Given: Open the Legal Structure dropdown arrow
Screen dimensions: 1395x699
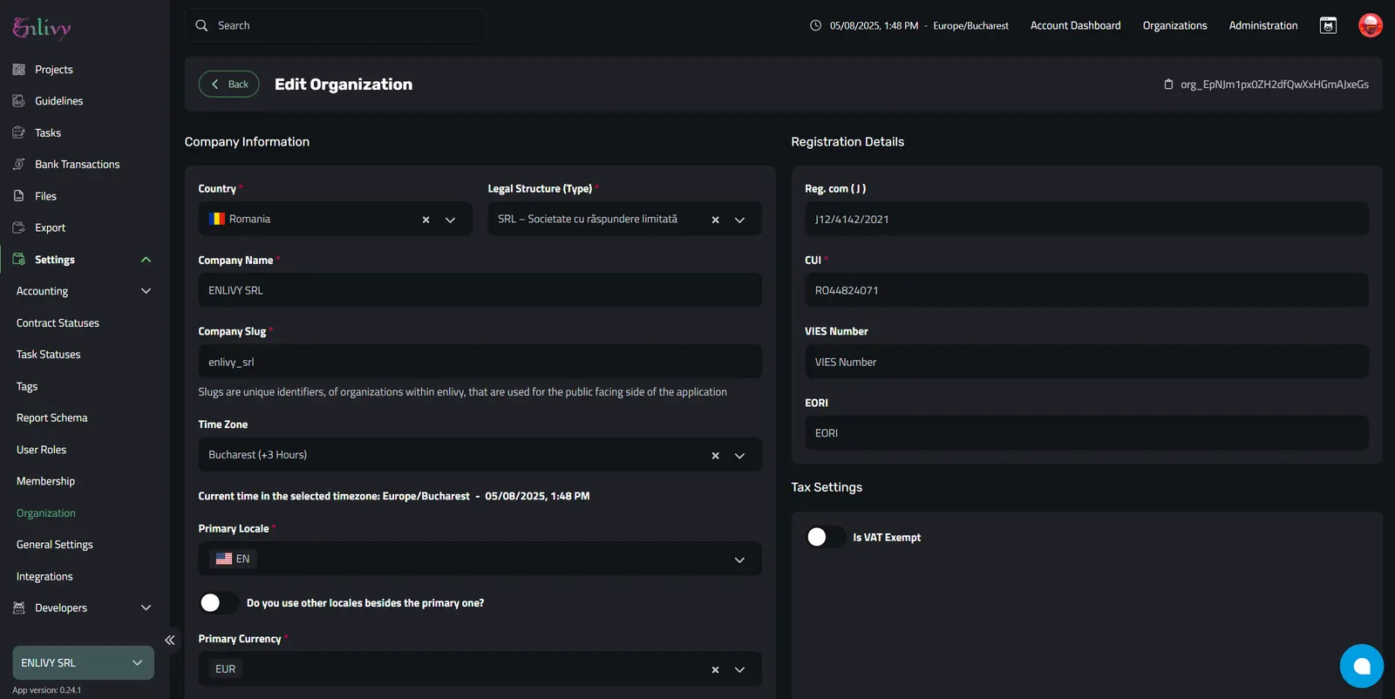Looking at the screenshot, I should coord(739,220).
